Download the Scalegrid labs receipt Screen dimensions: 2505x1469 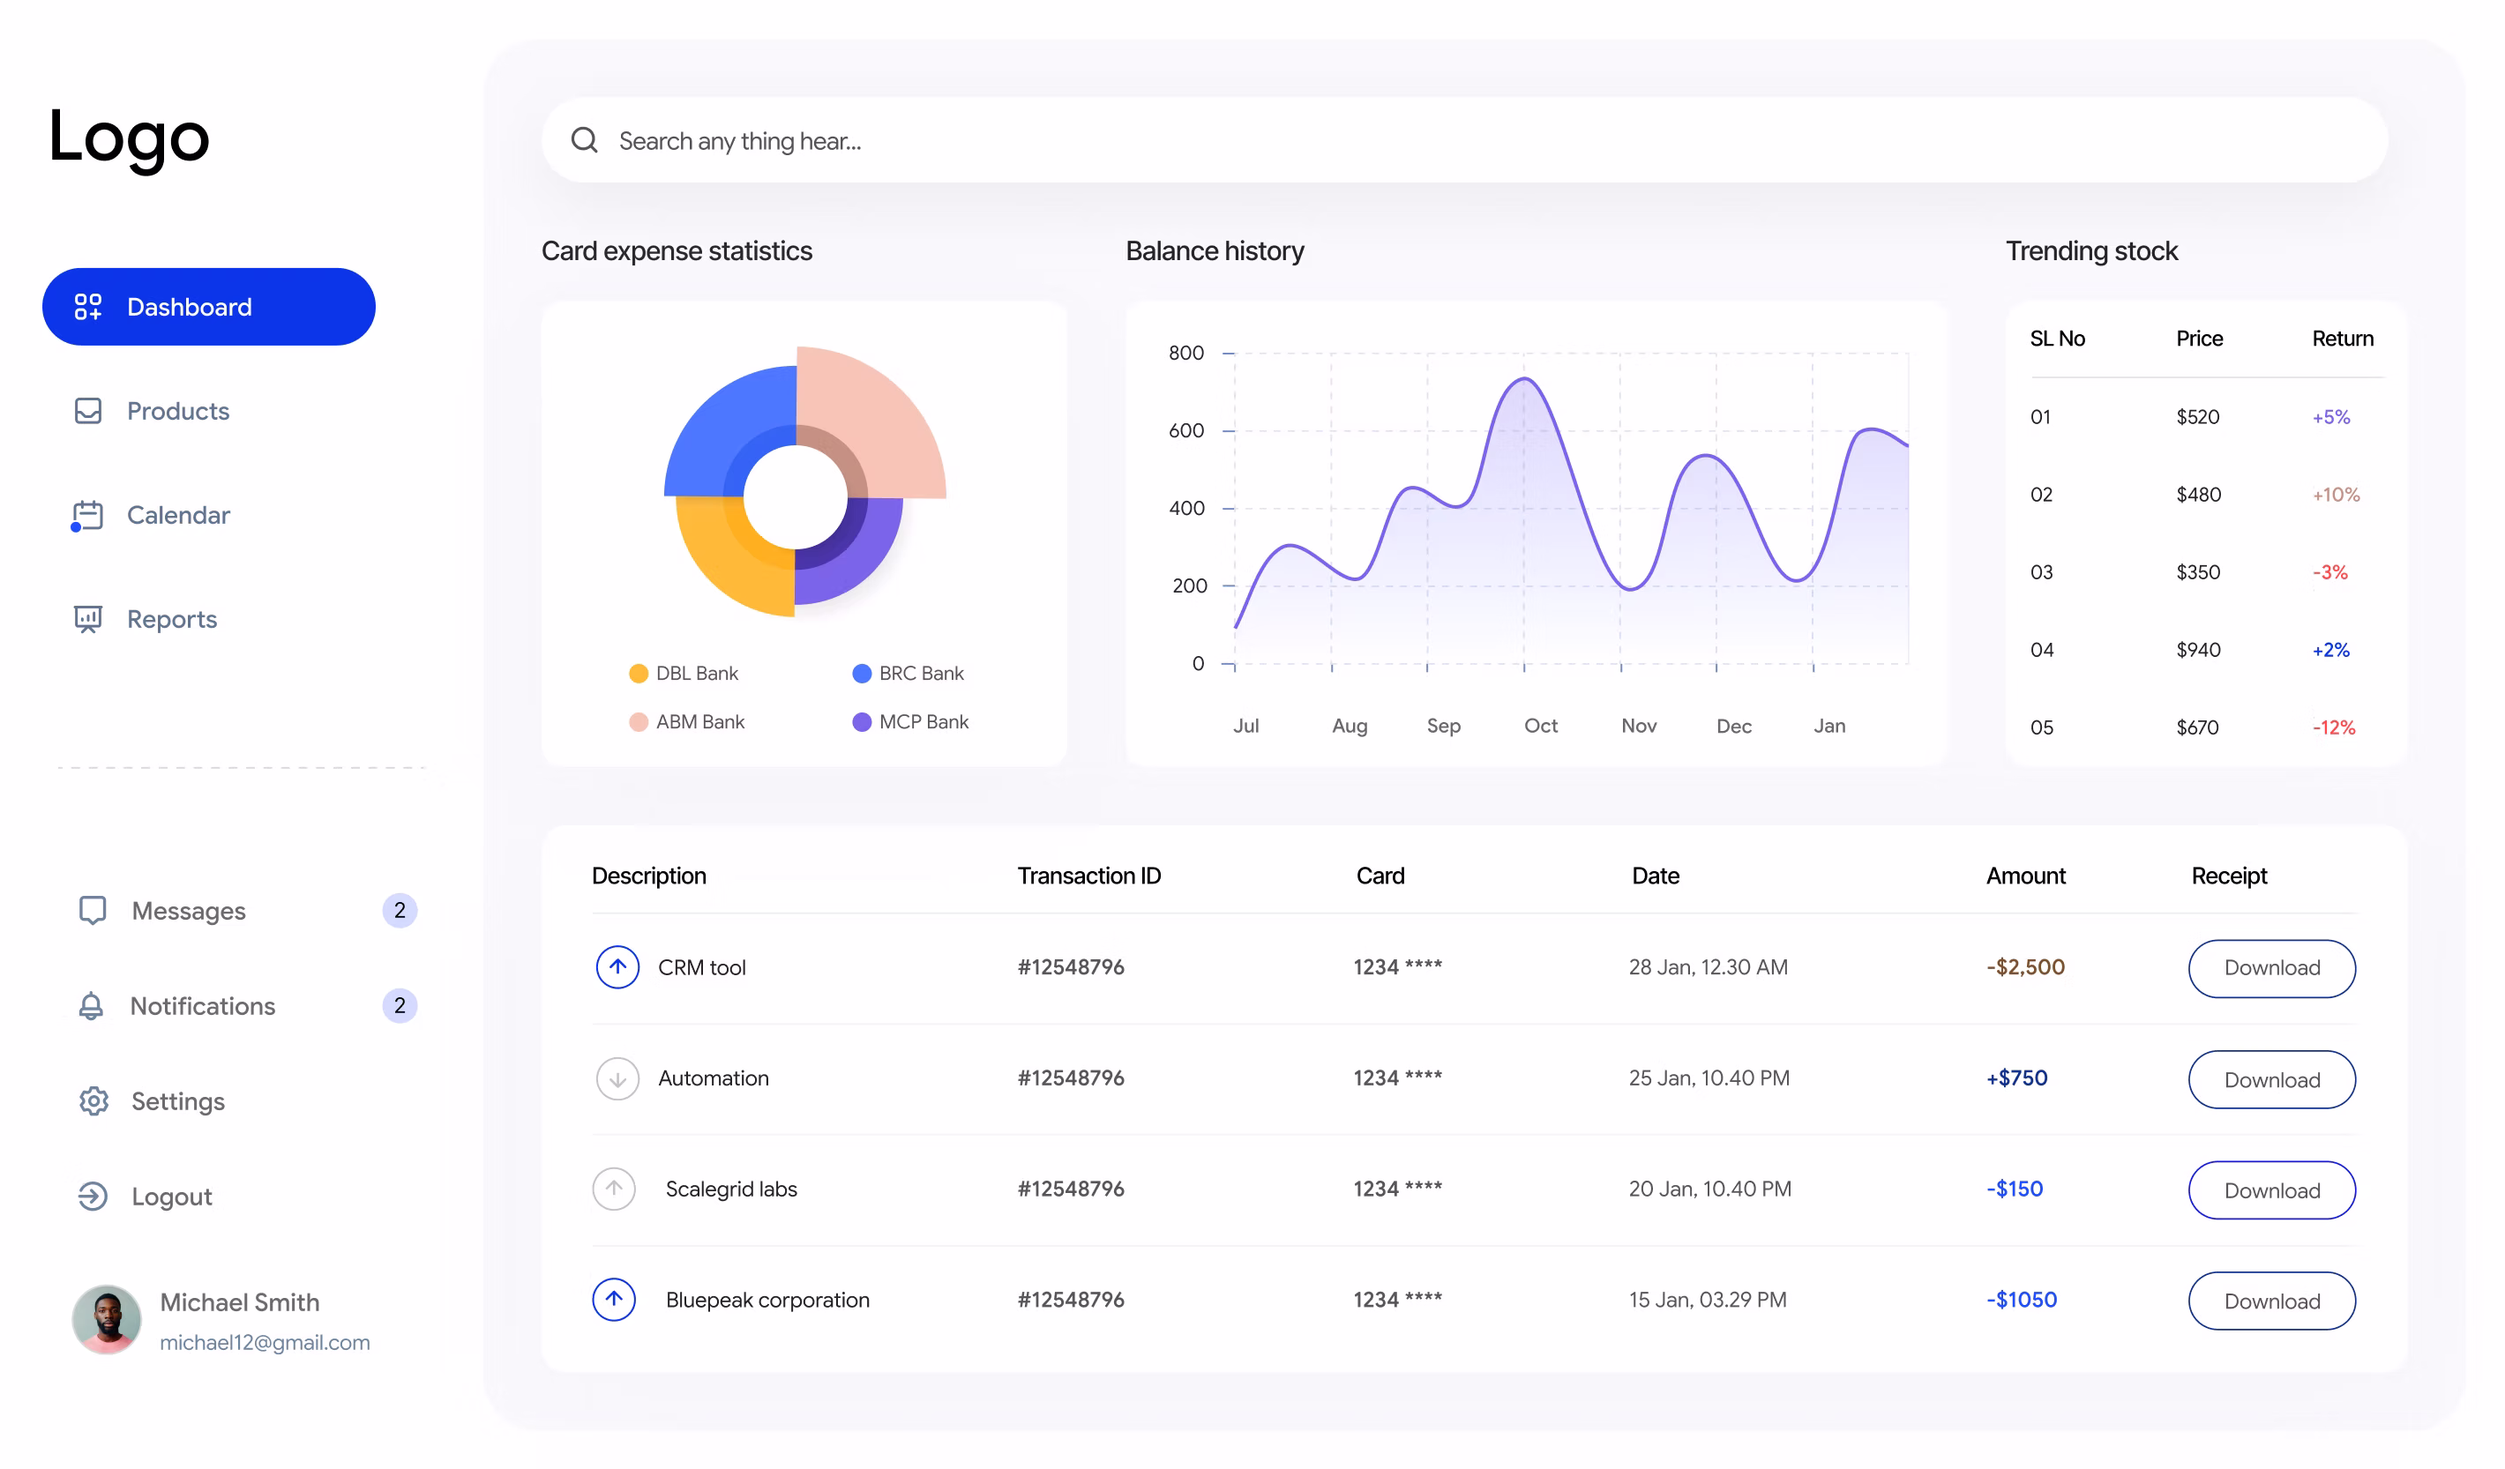2271,1190
